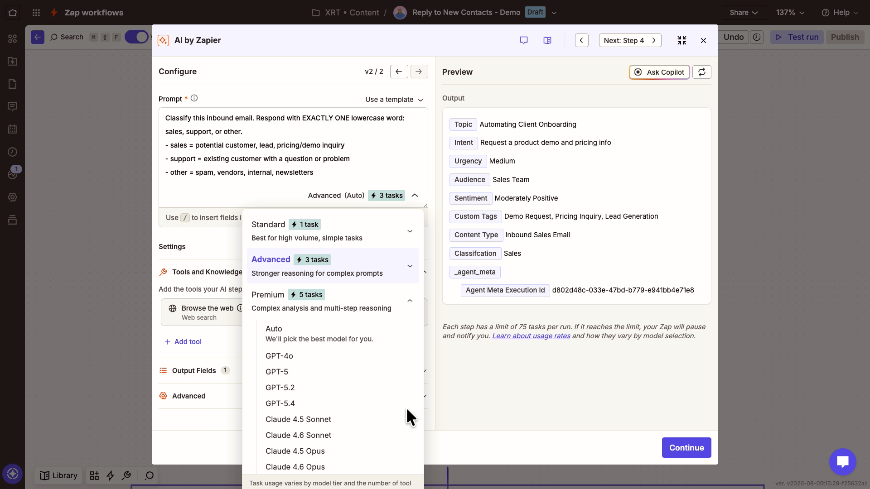Click the Continue button
870x489 pixels.
pos(686,447)
